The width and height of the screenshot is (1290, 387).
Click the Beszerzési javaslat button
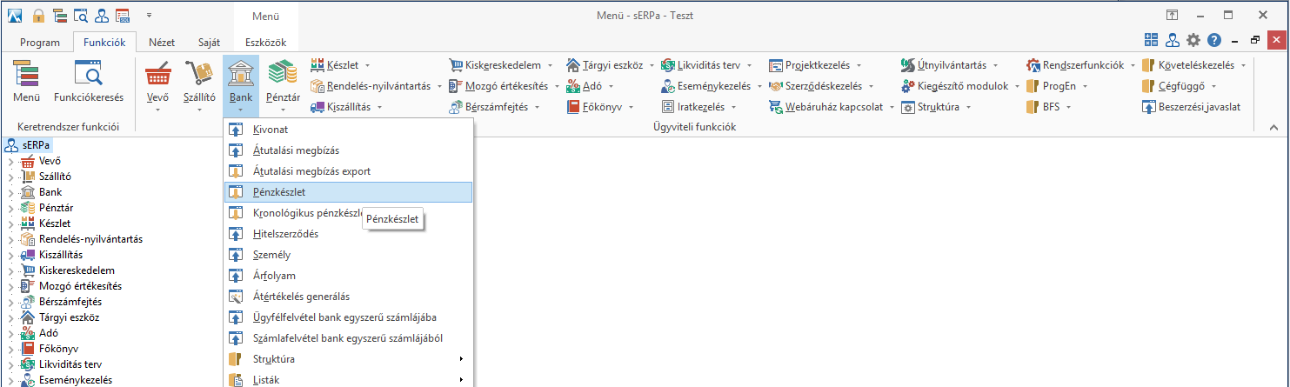click(x=1193, y=107)
